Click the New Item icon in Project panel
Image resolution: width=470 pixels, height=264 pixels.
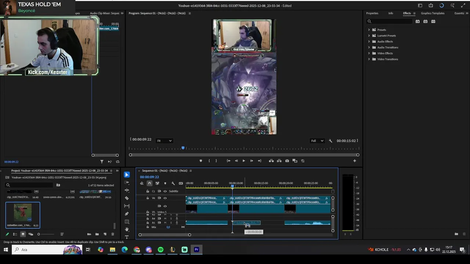pos(105,234)
